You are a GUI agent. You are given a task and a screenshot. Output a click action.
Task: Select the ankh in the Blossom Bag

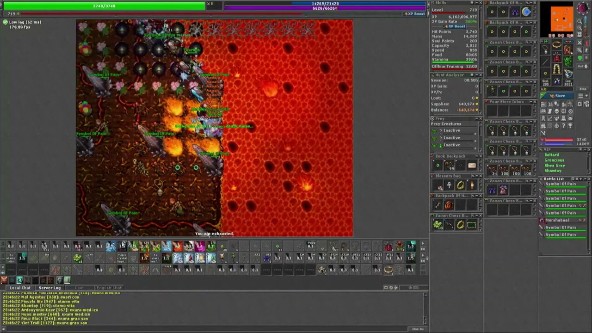449,185
